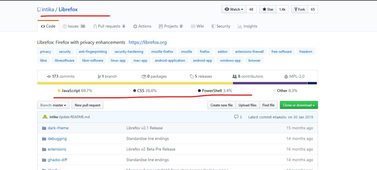View the 1.4k stargazers count

click(x=282, y=9)
